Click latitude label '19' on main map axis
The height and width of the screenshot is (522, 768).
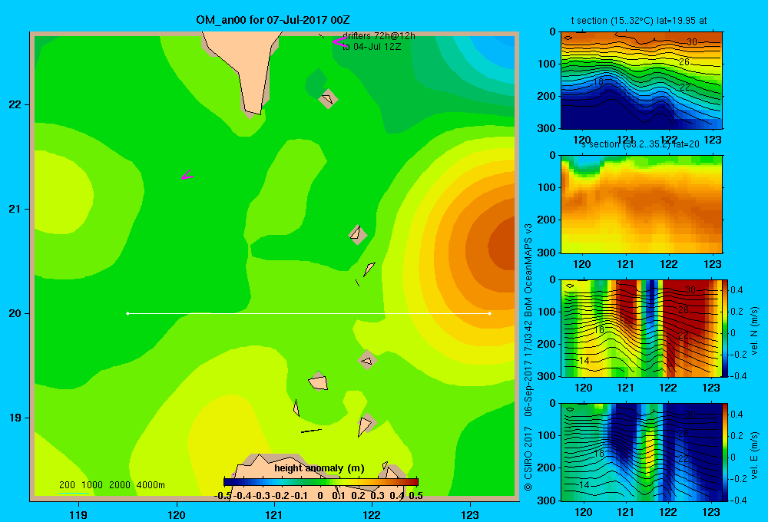pyautogui.click(x=15, y=418)
